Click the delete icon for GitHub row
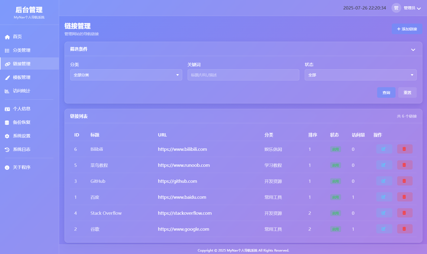The height and width of the screenshot is (254, 427). [x=404, y=181]
